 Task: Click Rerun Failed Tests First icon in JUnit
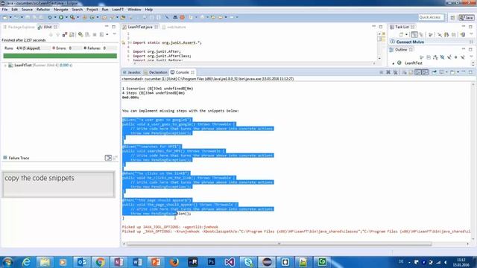click(87, 35)
